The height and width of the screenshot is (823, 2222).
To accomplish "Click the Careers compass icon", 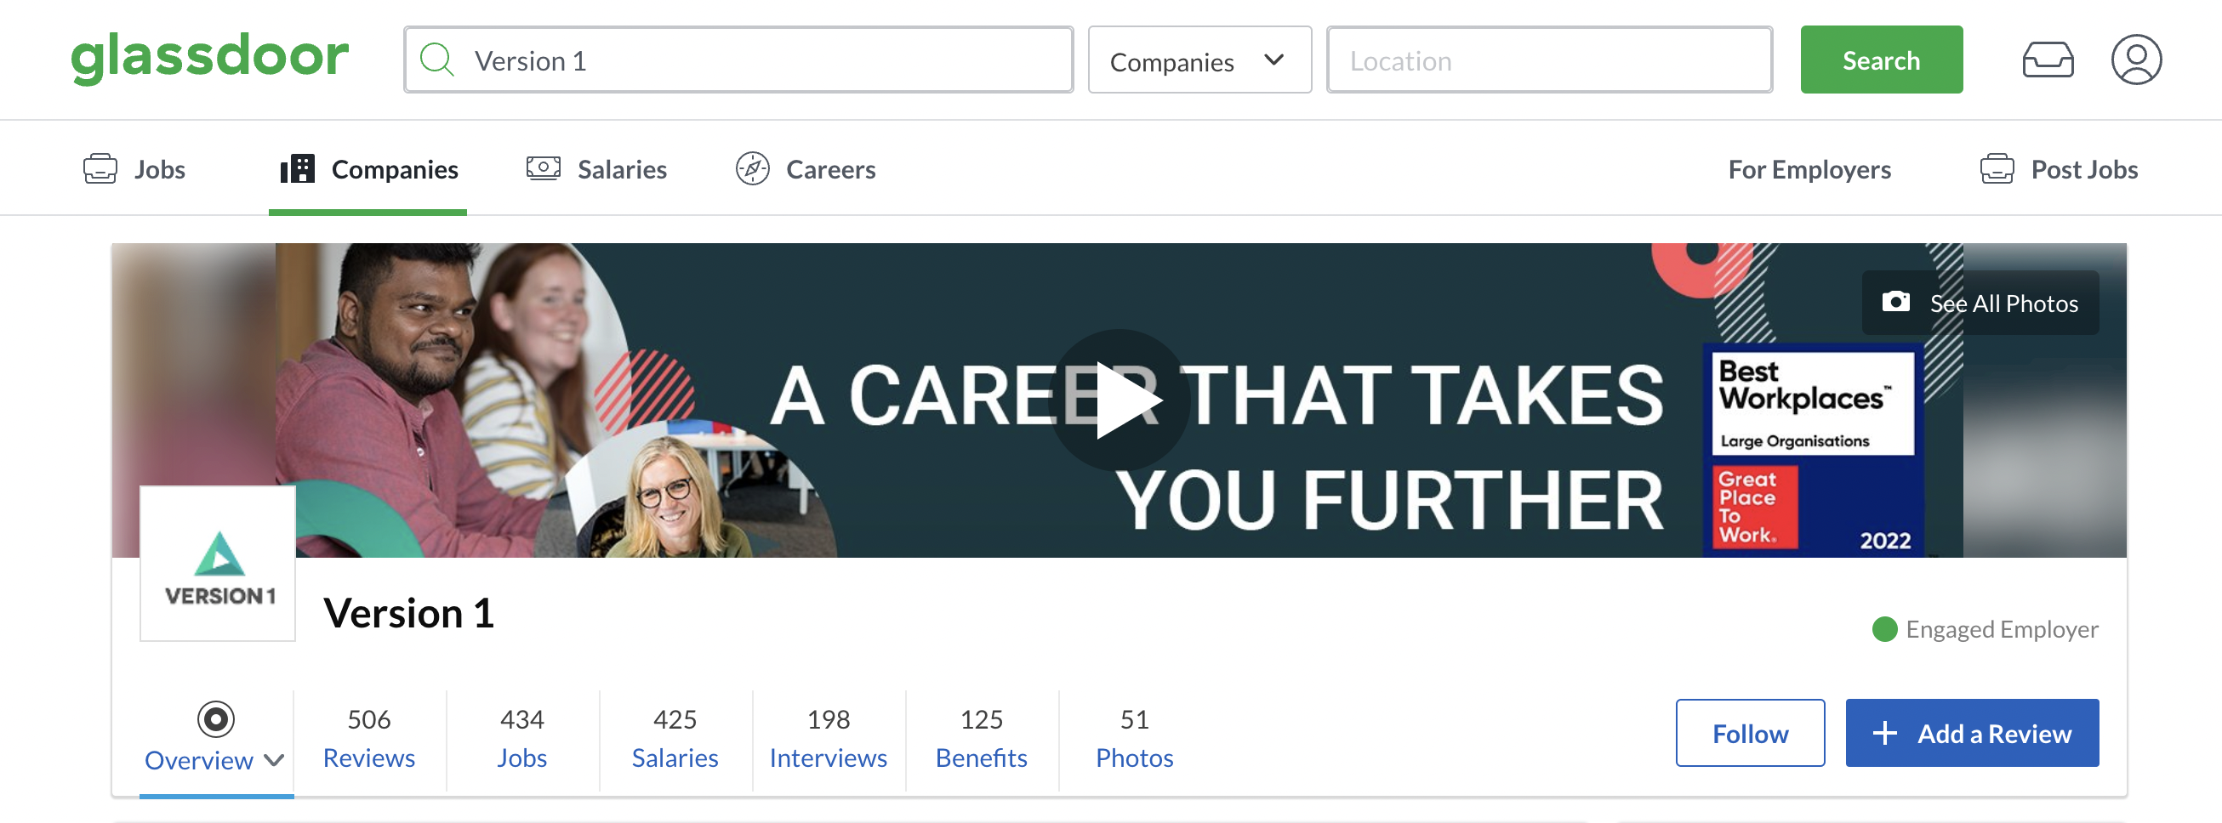I will click(x=752, y=169).
